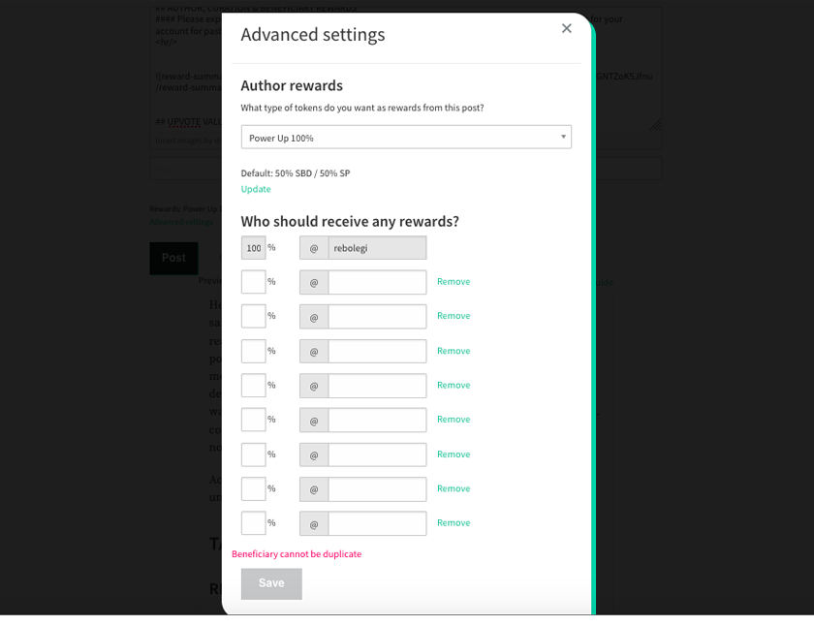Image resolution: width=814 pixels, height=626 pixels.
Task: Click the Save button
Action: coord(271,583)
